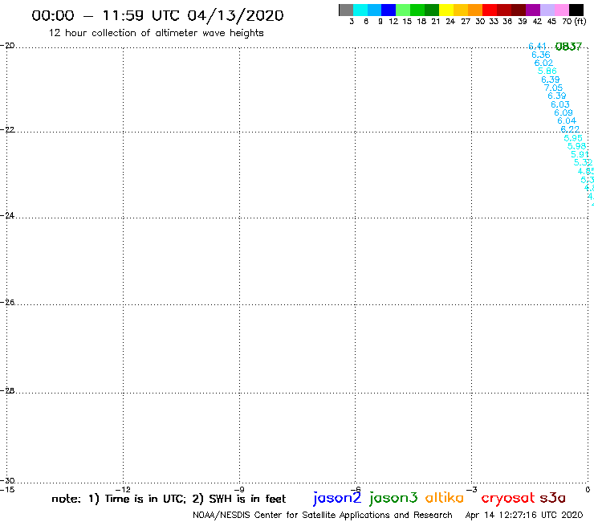Click the latitude axis label -26

(x=7, y=302)
